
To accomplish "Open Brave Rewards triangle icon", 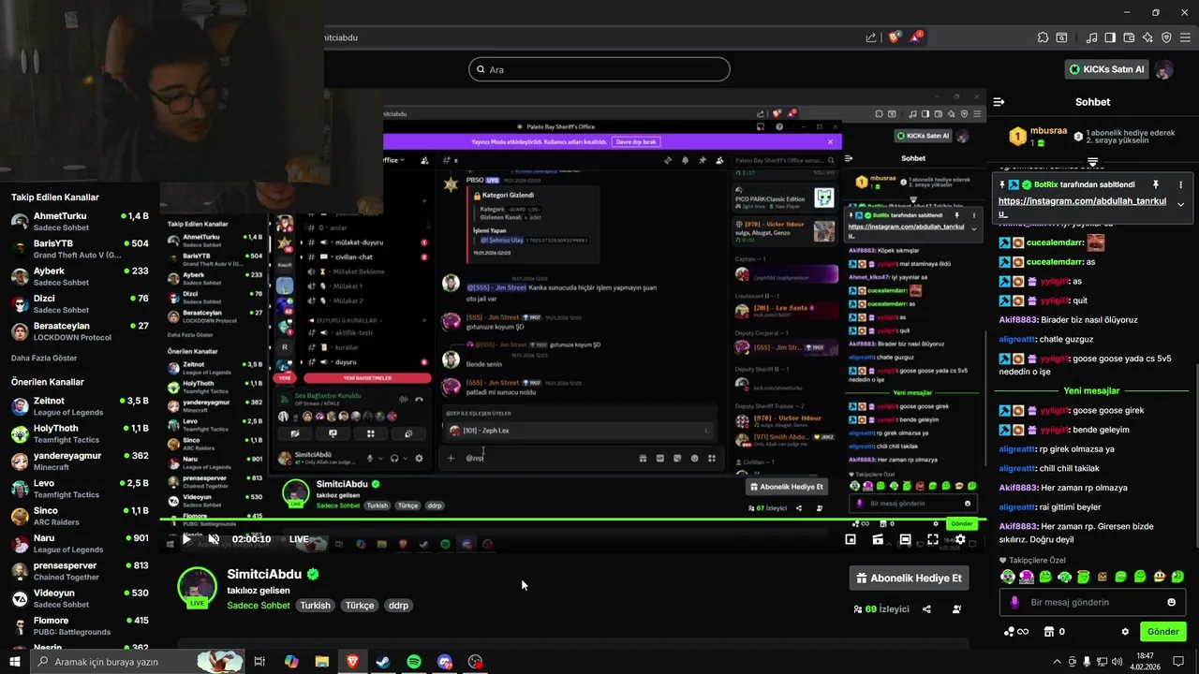I will [x=918, y=37].
